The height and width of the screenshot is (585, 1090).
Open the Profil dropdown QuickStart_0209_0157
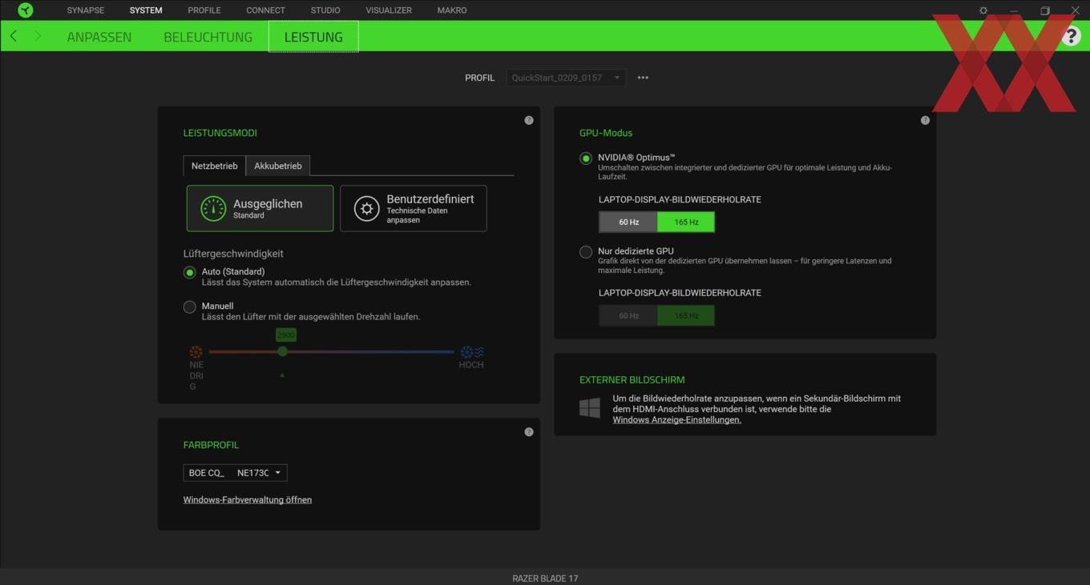point(566,78)
